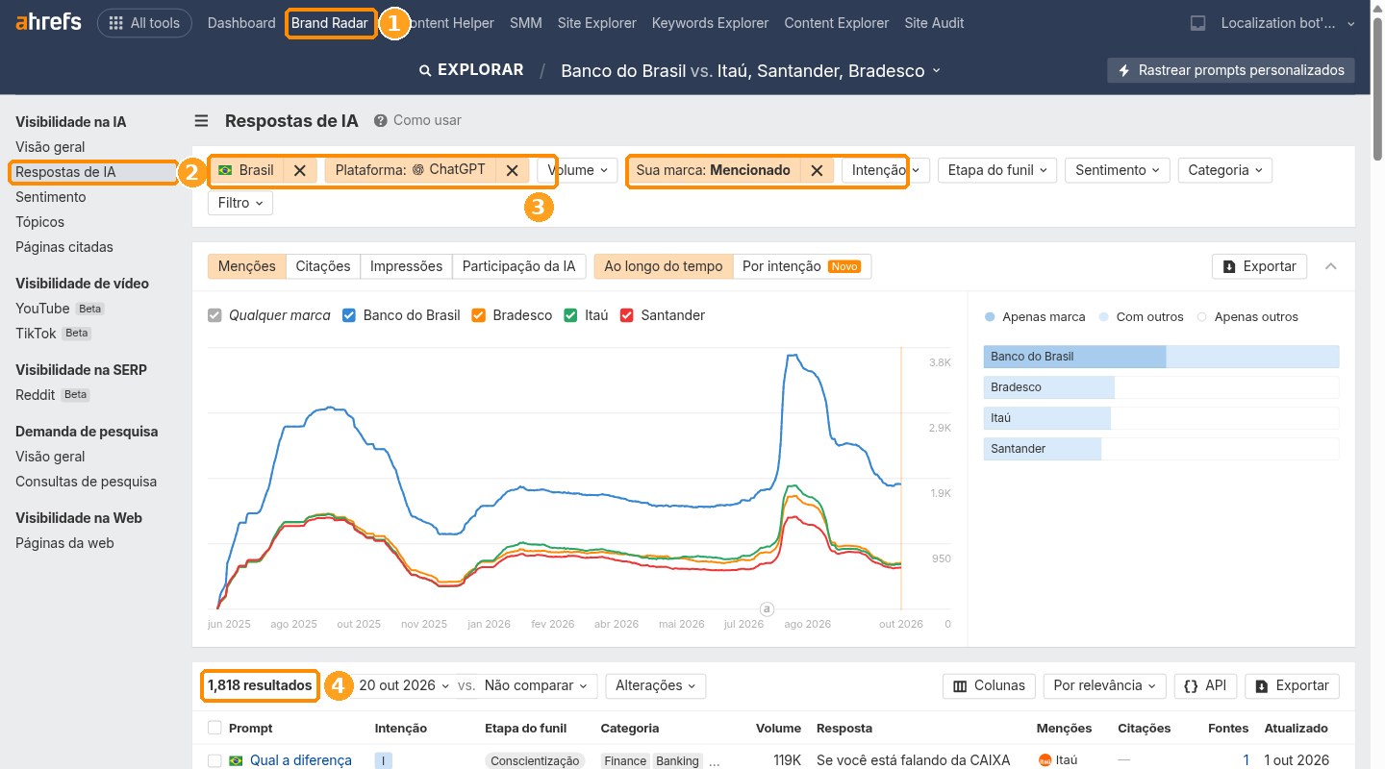Screen dimensions: 1385x769
Task: Open Site Explorer in top navigation
Action: 597,23
